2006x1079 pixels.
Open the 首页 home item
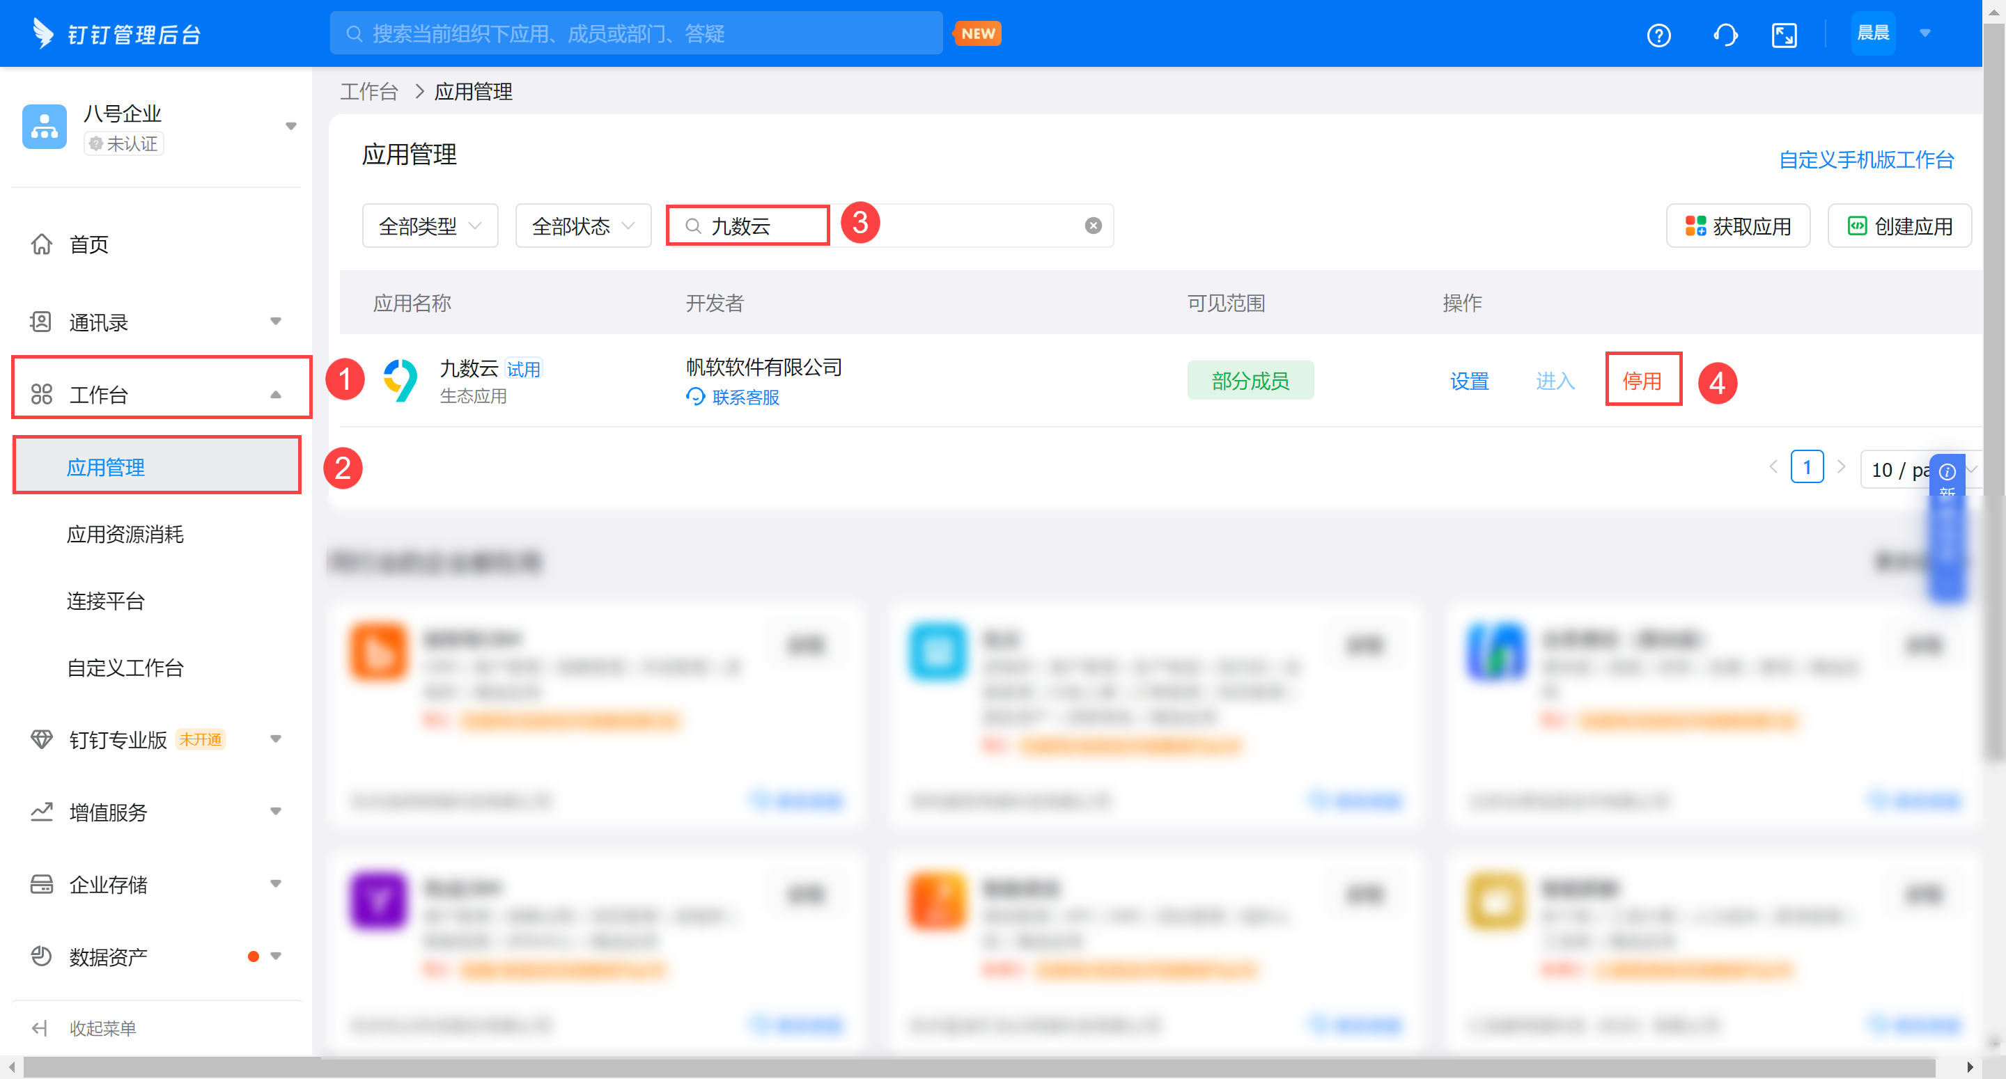88,244
